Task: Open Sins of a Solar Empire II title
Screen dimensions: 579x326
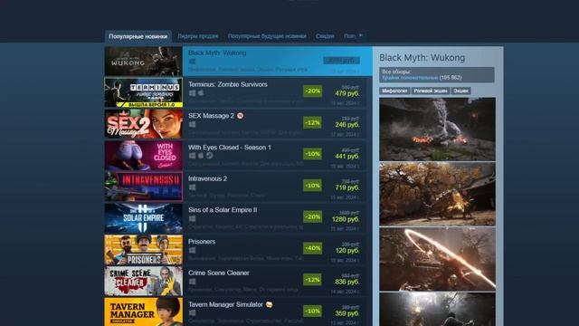Action: point(223,210)
